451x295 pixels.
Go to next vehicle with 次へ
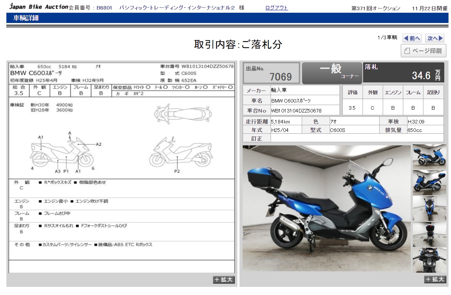435,38
